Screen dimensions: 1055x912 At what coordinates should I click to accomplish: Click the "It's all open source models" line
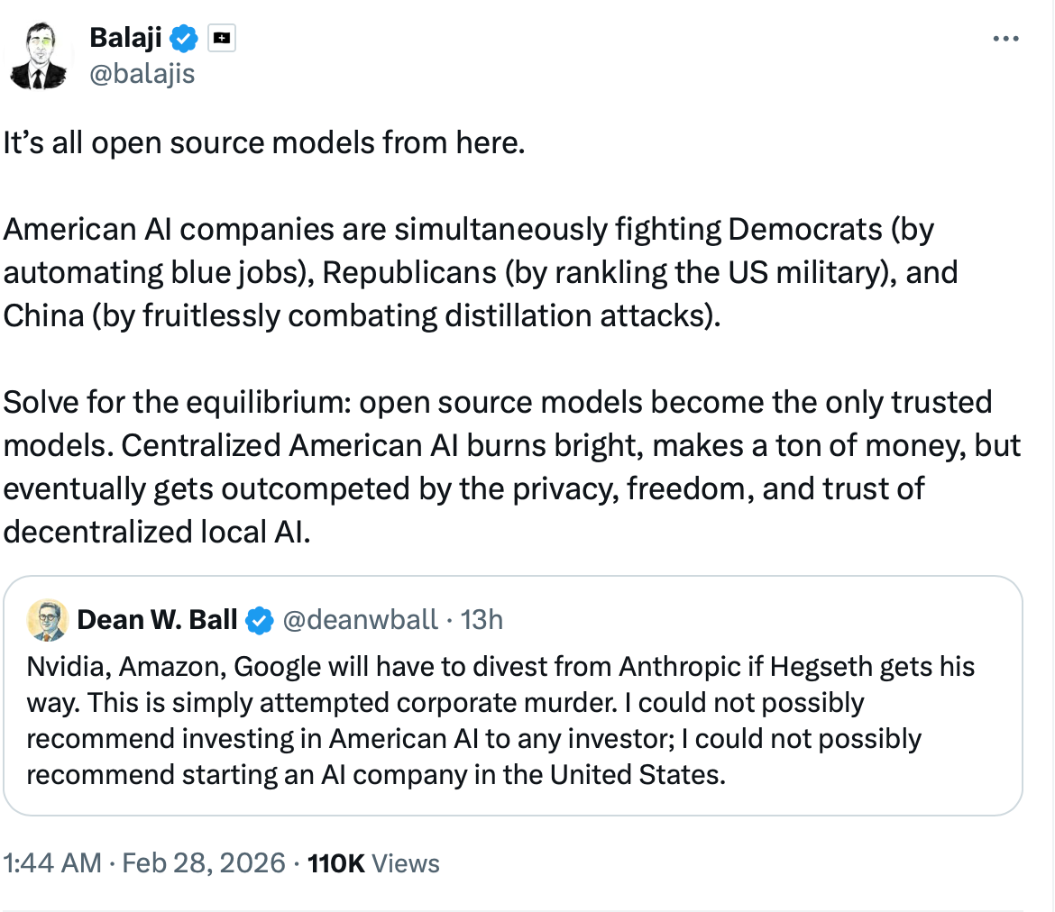click(x=263, y=144)
